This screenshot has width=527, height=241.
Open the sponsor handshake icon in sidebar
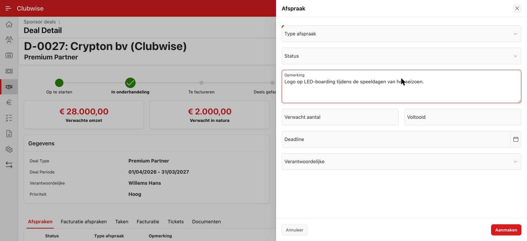click(x=9, y=87)
